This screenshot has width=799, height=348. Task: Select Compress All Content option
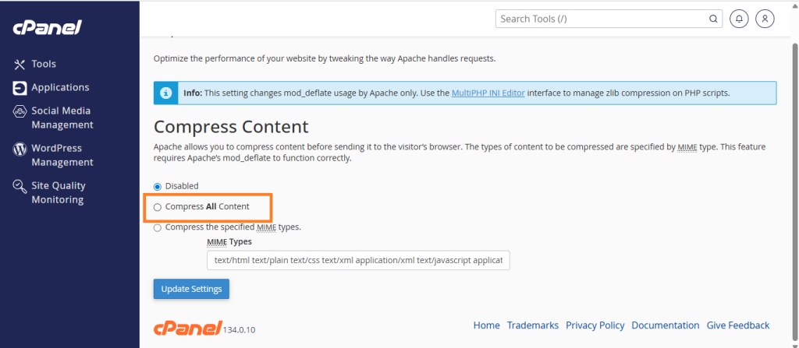point(158,207)
